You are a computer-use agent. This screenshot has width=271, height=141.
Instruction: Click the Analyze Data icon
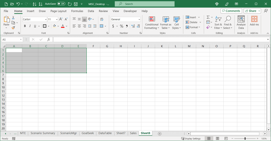[x=241, y=23]
